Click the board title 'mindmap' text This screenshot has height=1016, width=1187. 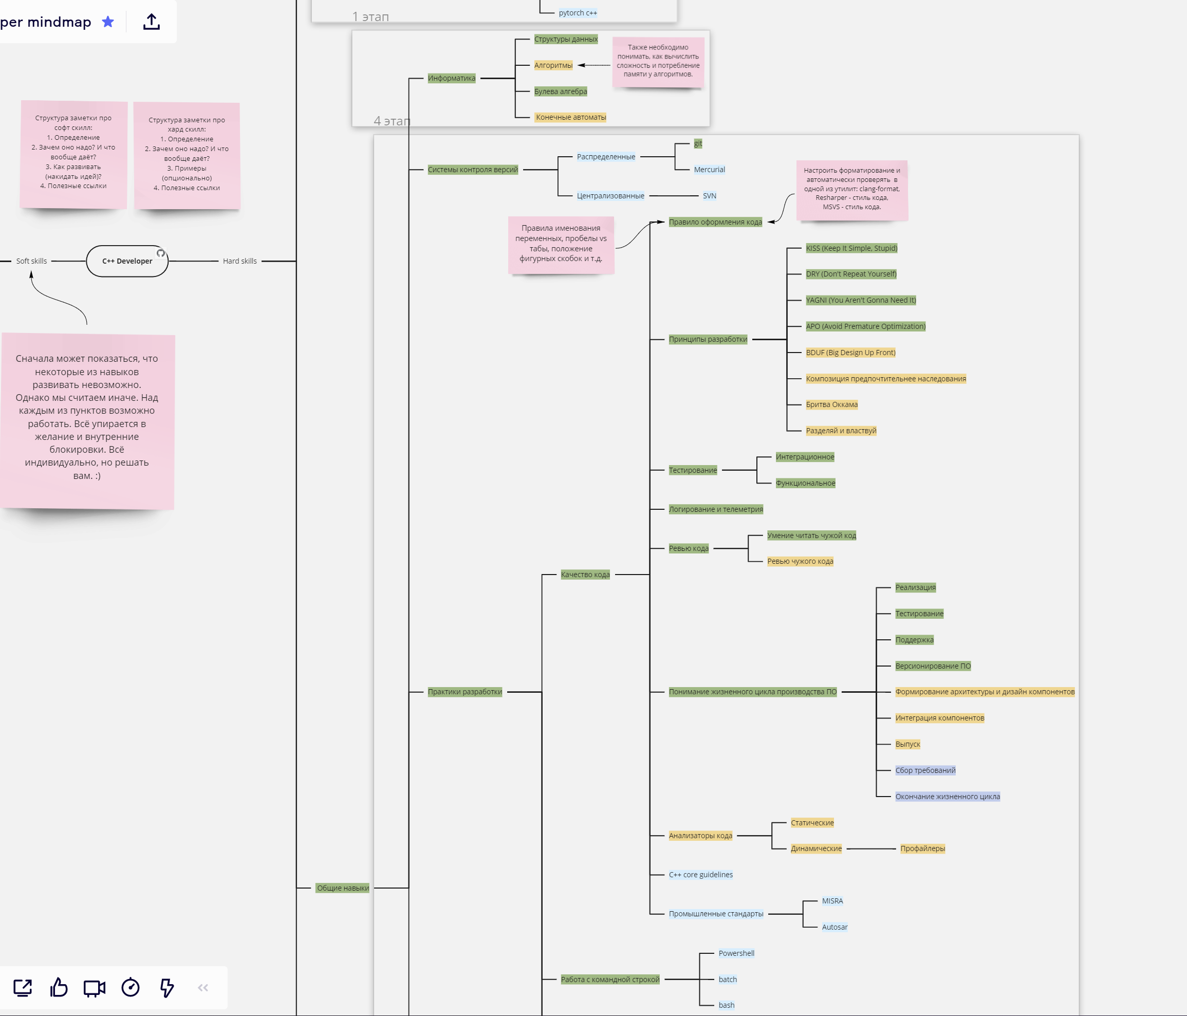[x=59, y=22]
